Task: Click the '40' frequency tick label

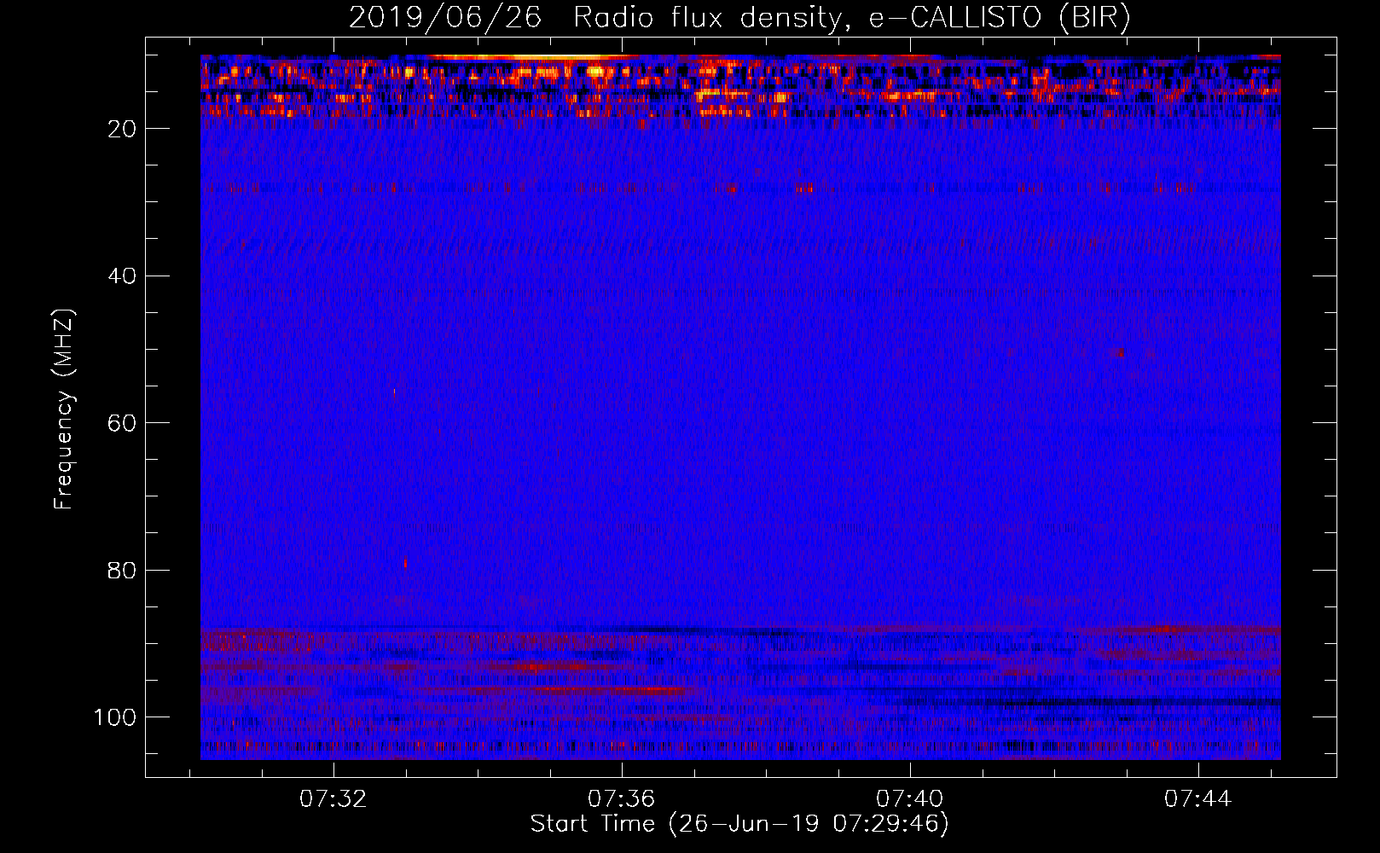Action: point(122,276)
